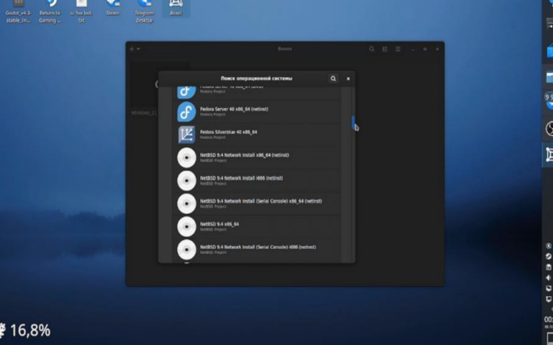
Task: Open the file manager icon in the panel
Action: click(550, 77)
